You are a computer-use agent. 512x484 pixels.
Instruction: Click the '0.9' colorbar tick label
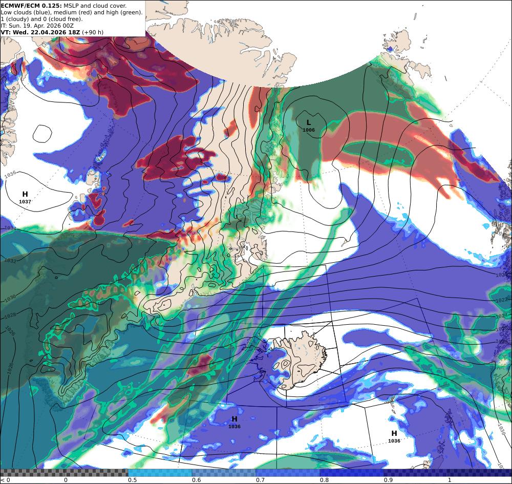(x=388, y=480)
